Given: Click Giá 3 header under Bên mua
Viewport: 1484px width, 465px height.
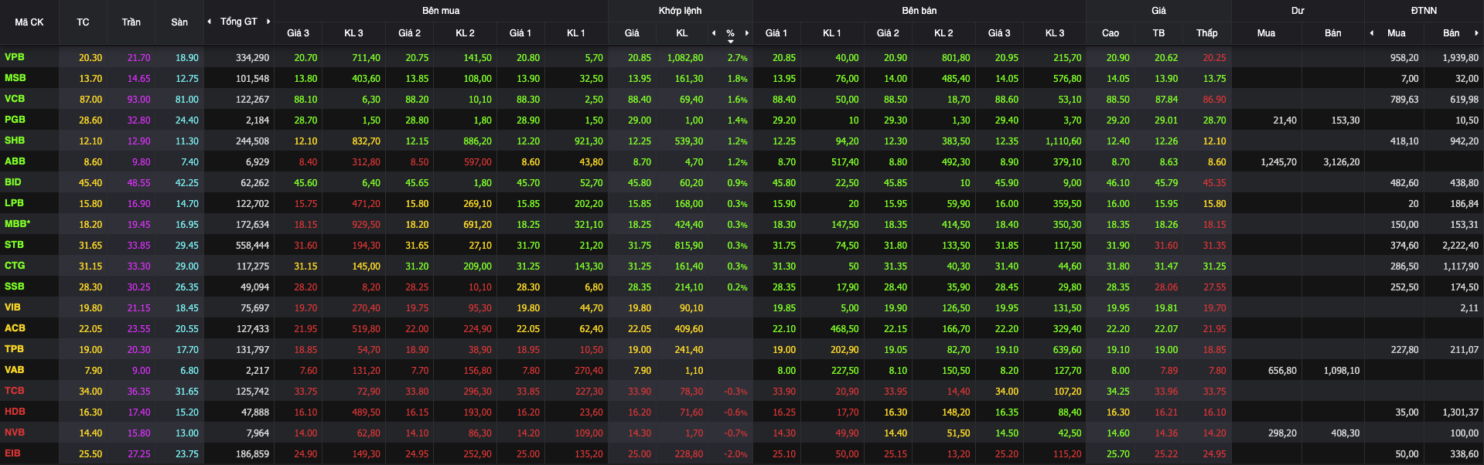Looking at the screenshot, I should 298,33.
